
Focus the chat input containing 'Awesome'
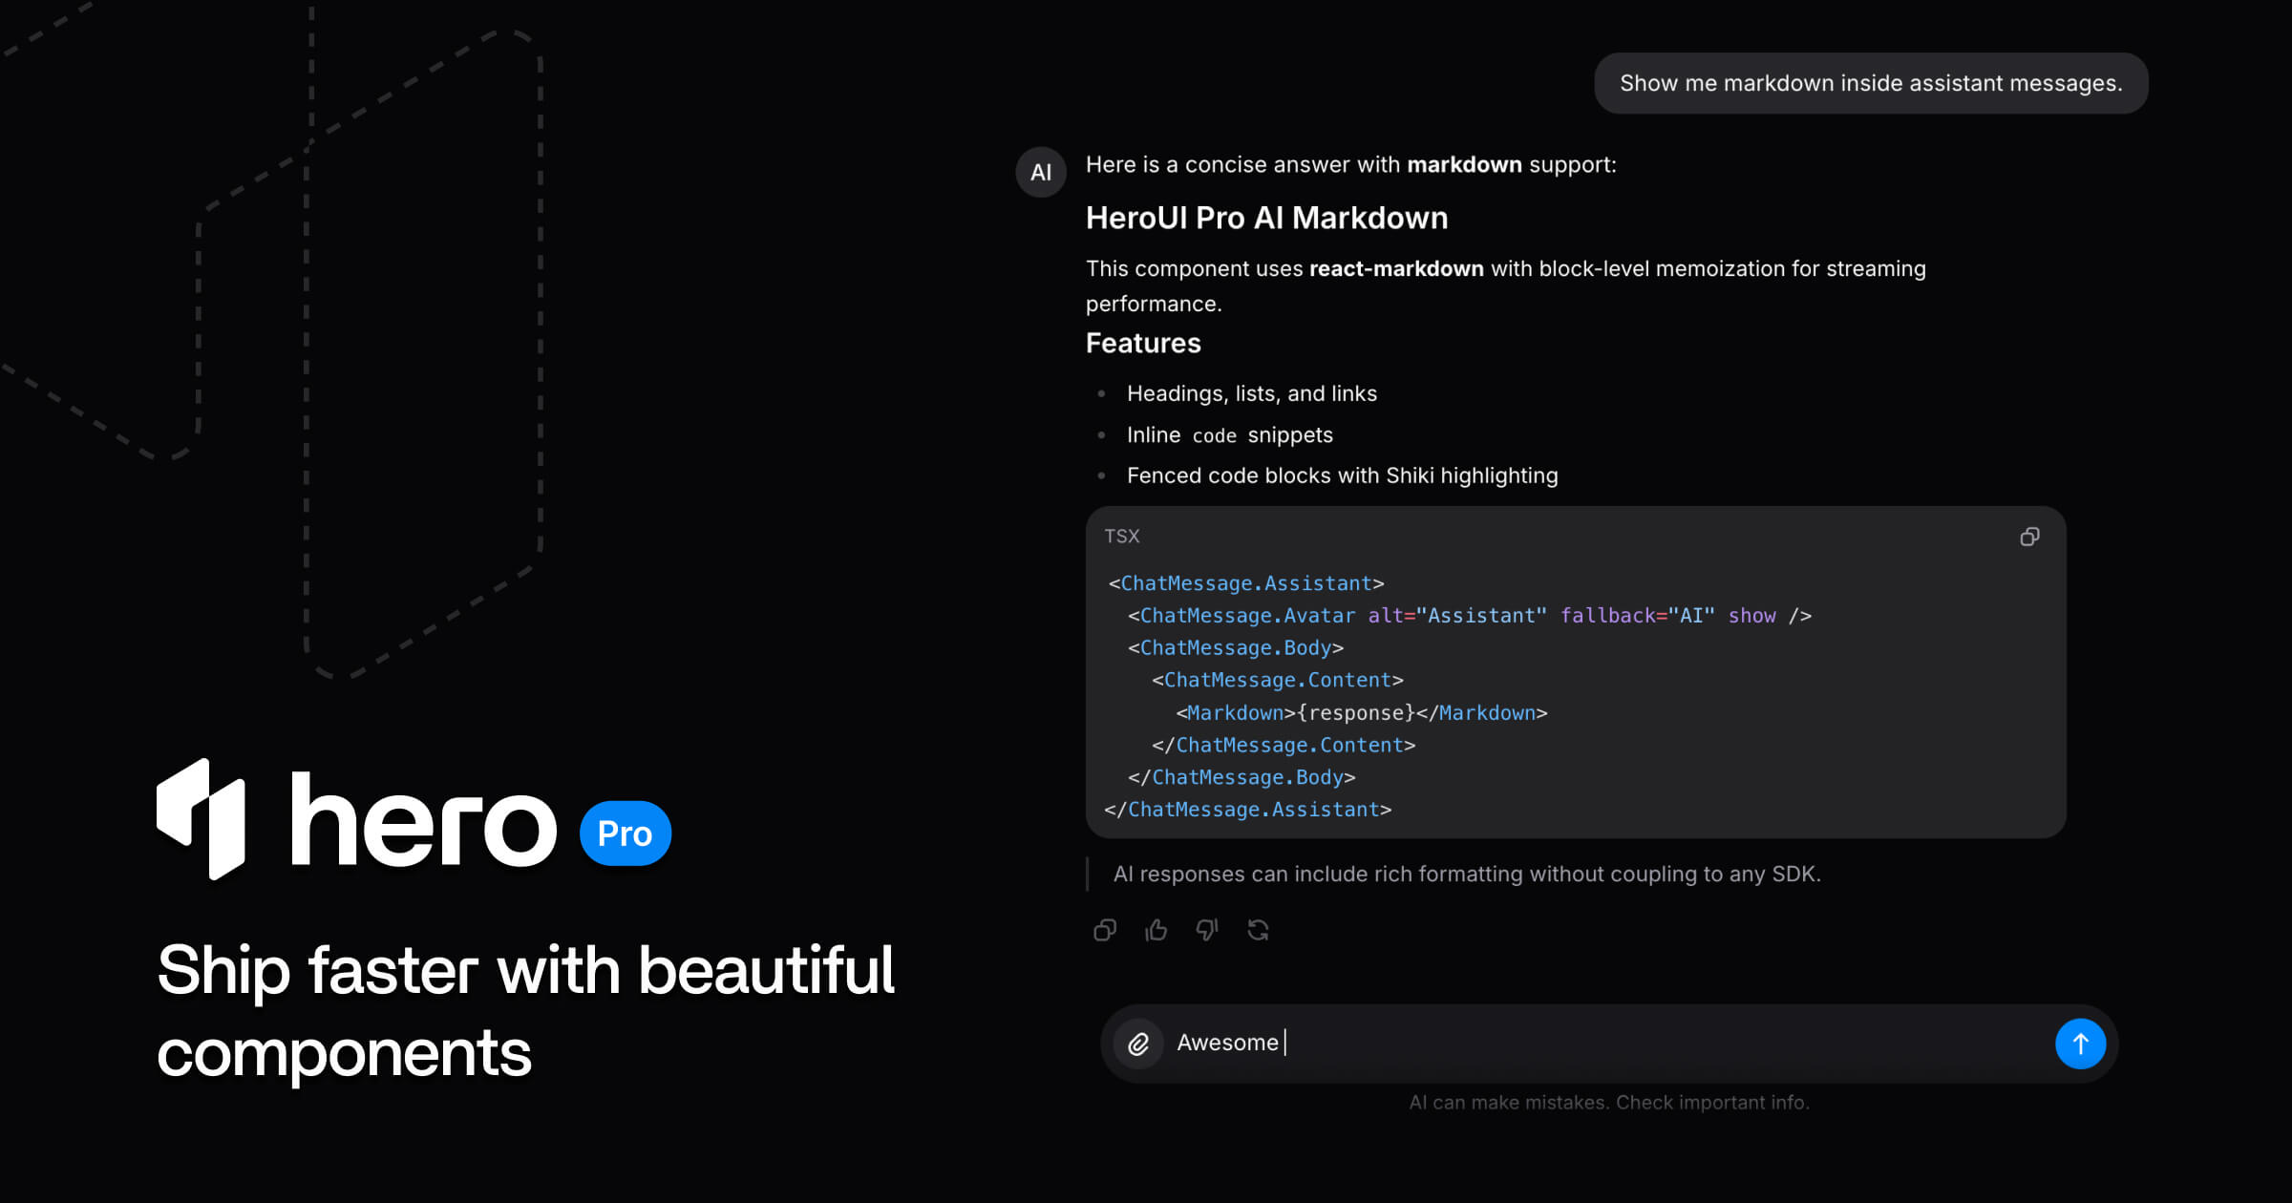1609,1043
